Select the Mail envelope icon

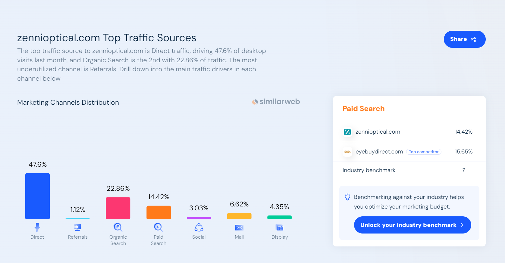(x=239, y=227)
